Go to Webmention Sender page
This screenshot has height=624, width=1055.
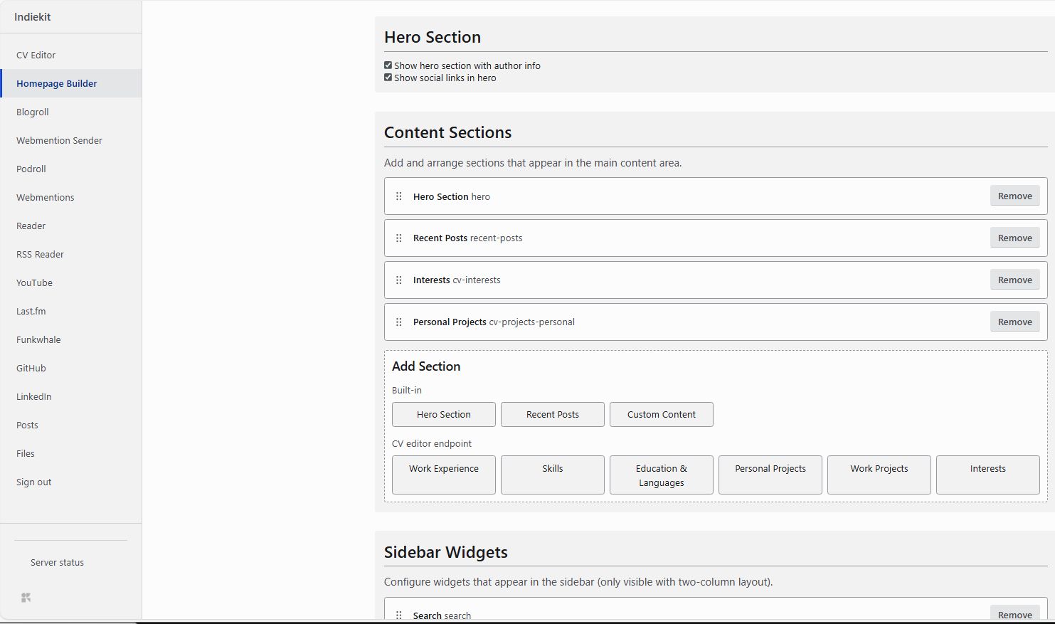point(59,140)
